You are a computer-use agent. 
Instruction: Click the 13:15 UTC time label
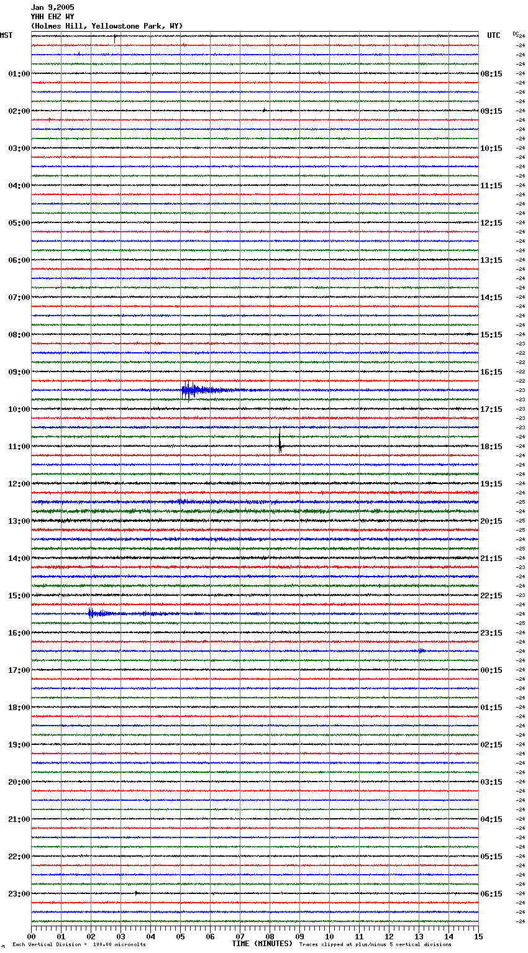(491, 260)
